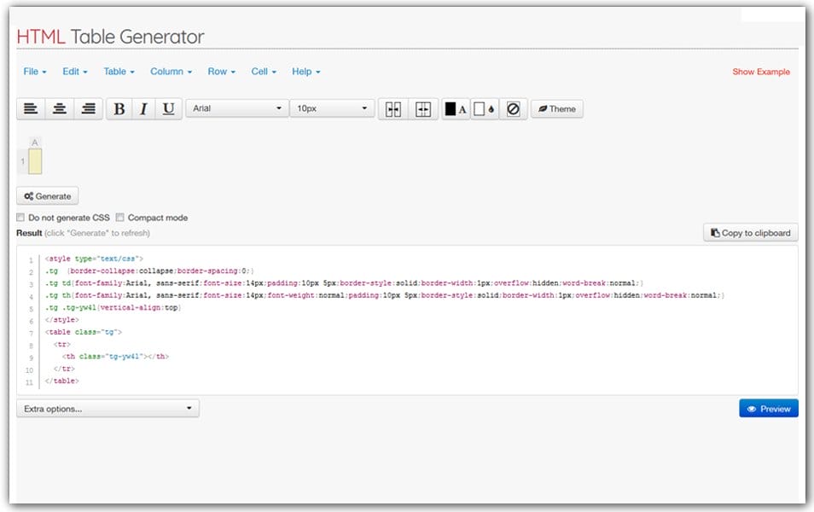
Task: Open the Table menu
Action: 118,72
